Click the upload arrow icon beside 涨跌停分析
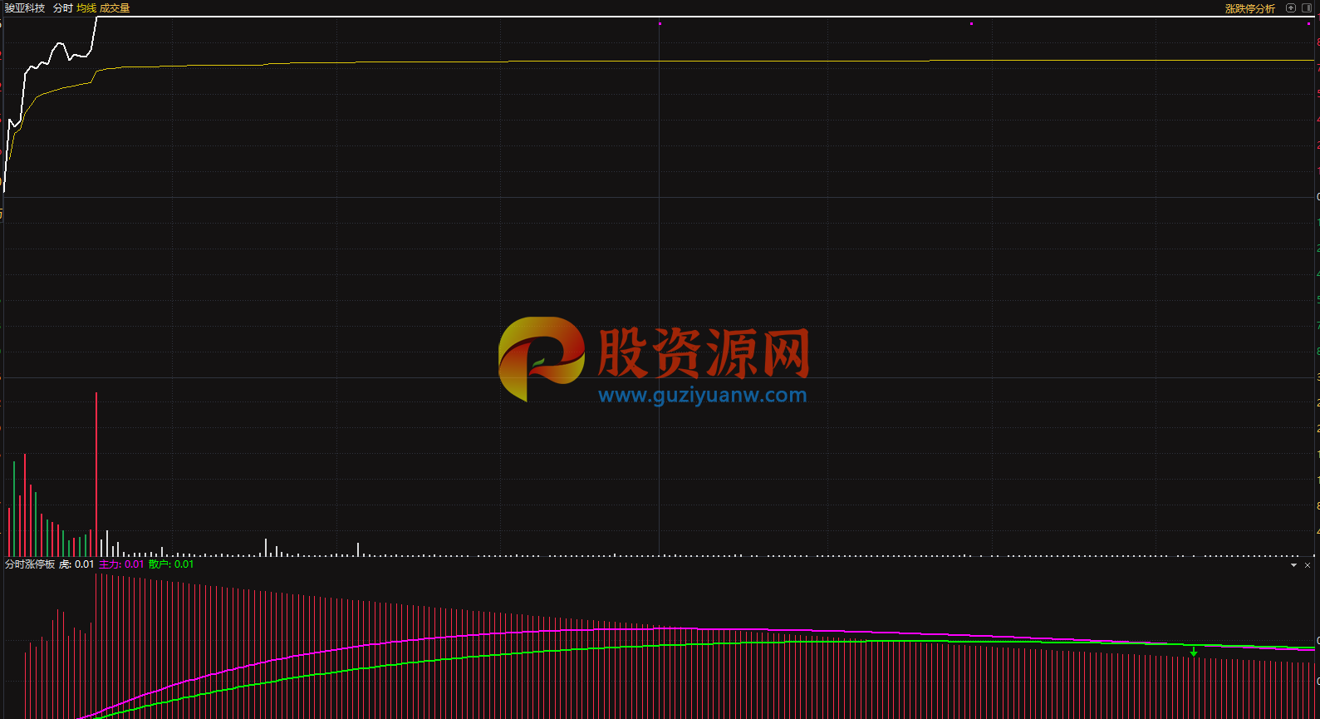 1291,7
